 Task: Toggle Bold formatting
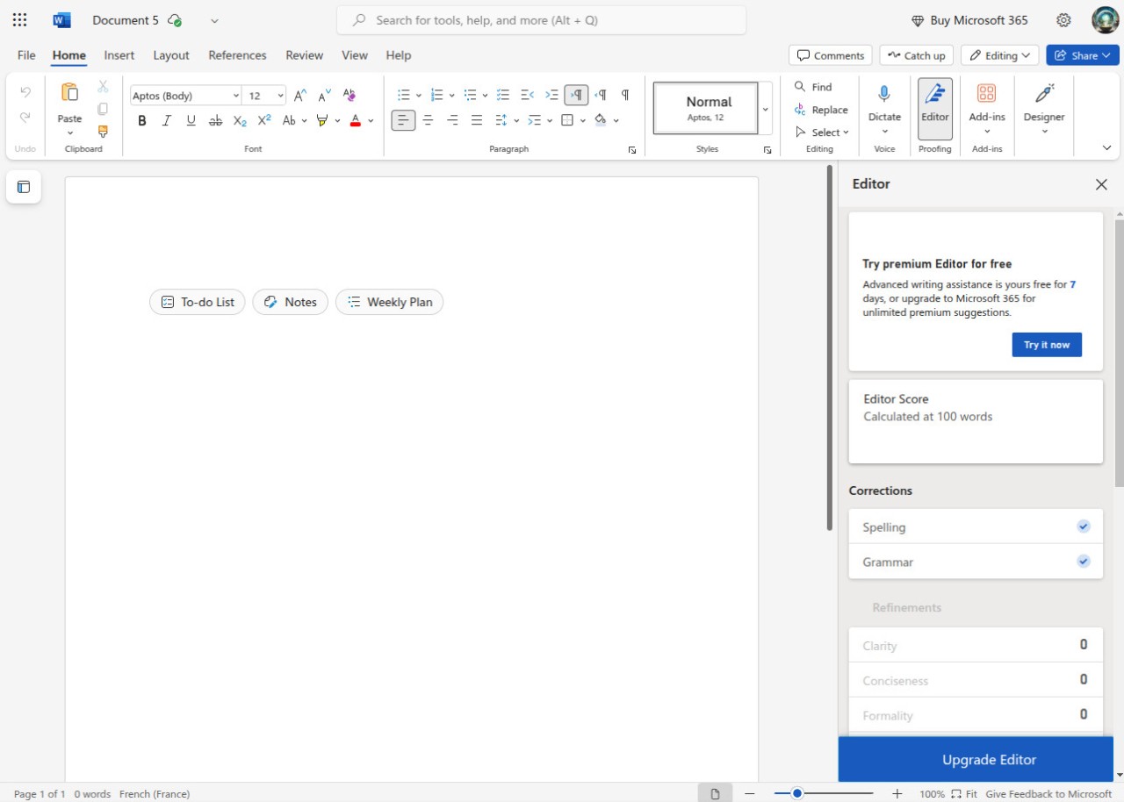pos(142,121)
